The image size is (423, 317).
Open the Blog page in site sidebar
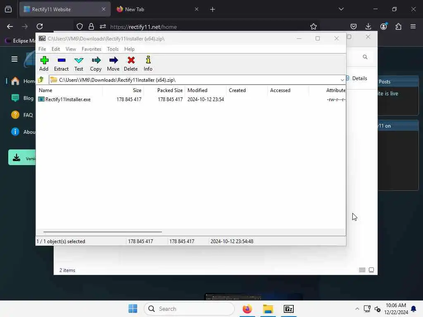(x=23, y=98)
